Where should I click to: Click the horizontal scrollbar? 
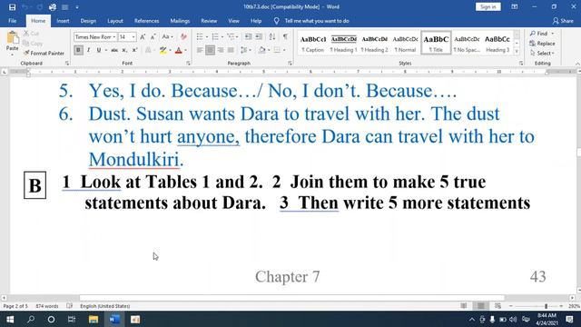(292, 298)
